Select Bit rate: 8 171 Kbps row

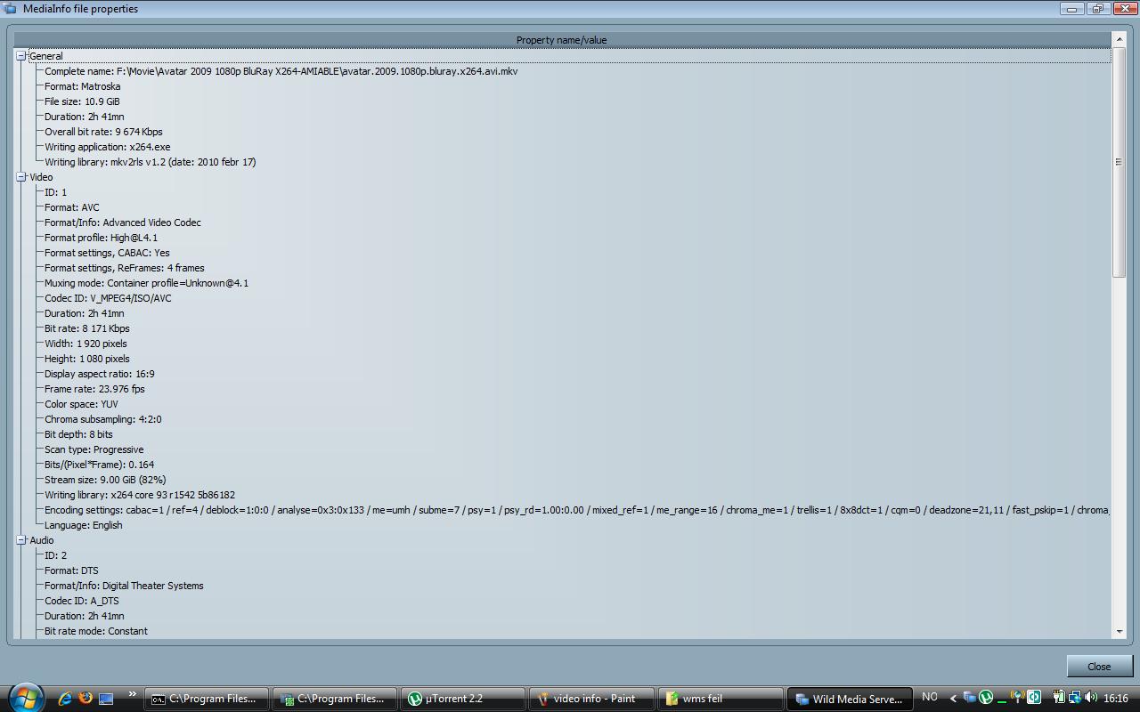87,328
